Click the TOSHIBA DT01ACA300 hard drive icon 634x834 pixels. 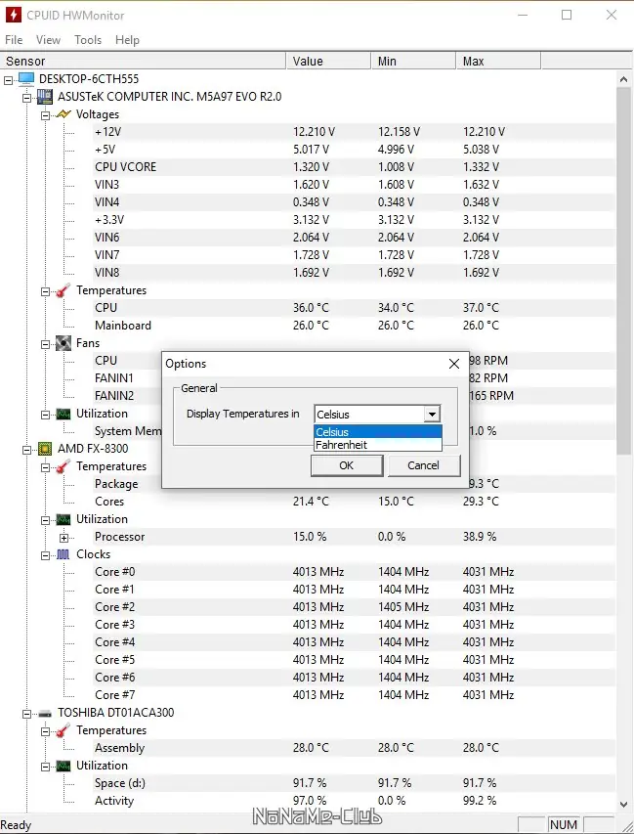click(x=45, y=713)
